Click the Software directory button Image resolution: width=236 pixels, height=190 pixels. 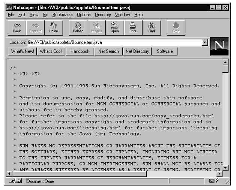[165, 51]
